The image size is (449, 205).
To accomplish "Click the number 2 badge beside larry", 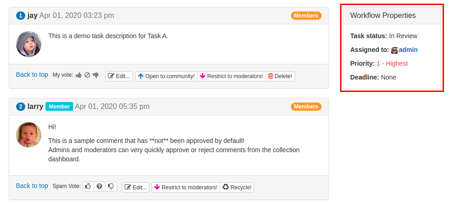I will 21,107.
